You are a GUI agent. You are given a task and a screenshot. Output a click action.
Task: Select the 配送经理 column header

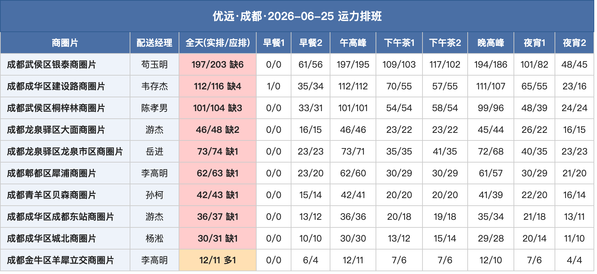[155, 43]
